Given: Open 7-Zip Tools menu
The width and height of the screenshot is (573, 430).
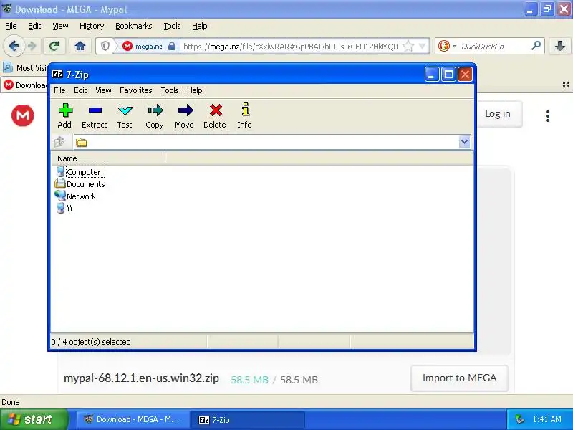Looking at the screenshot, I should click(x=170, y=90).
